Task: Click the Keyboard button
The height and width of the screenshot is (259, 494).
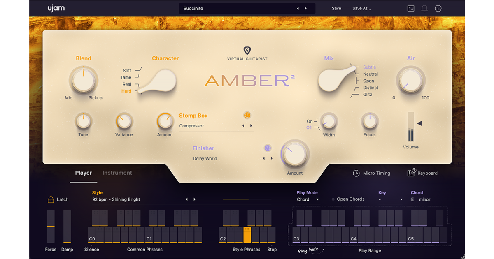Action: point(422,173)
